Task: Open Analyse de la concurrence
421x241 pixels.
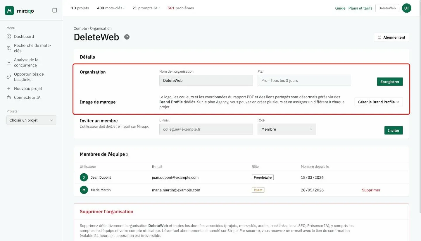Action: tap(26, 62)
